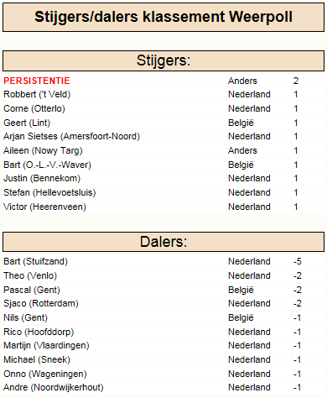
Task: Click Bart (O.-L.-V.-Waver) entry
Action: [x=47, y=165]
